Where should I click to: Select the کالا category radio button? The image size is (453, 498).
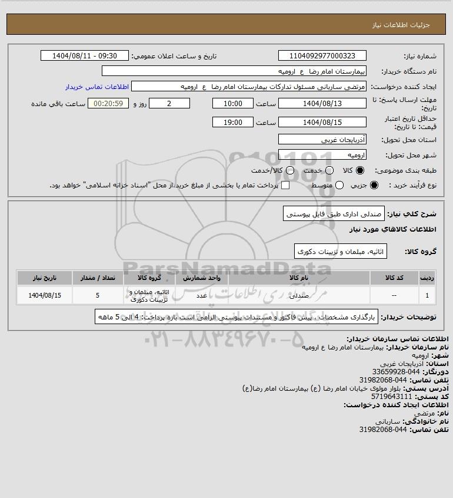pos(360,170)
